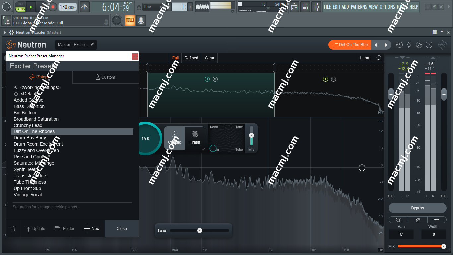
Task: Switch to SONG playback mode
Action: click(x=21, y=9)
